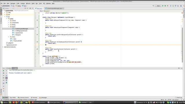Screen dimensions: 185x104
Task: Open the Refactor menu
Action: click(x=28, y=3)
